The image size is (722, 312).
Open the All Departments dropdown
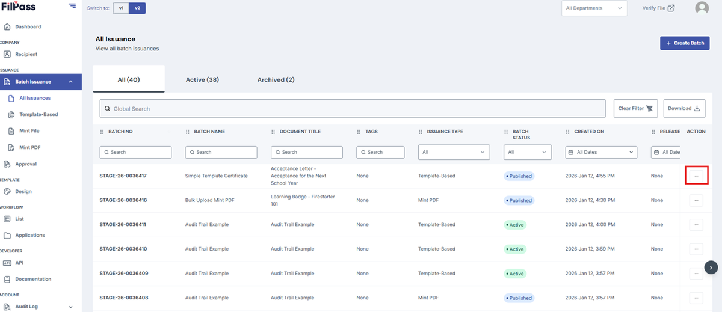tap(594, 8)
